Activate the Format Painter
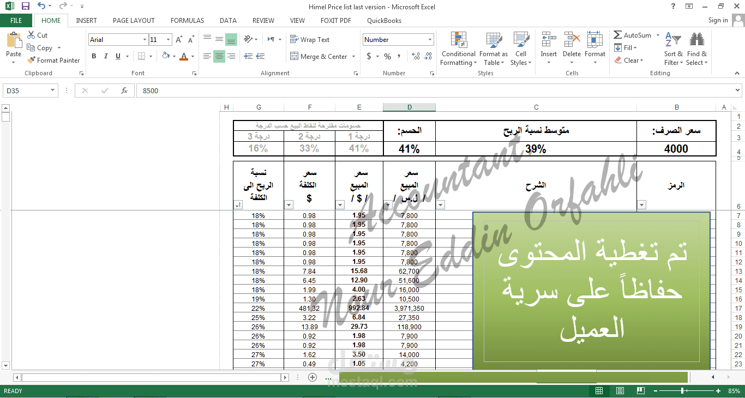 pos(53,60)
